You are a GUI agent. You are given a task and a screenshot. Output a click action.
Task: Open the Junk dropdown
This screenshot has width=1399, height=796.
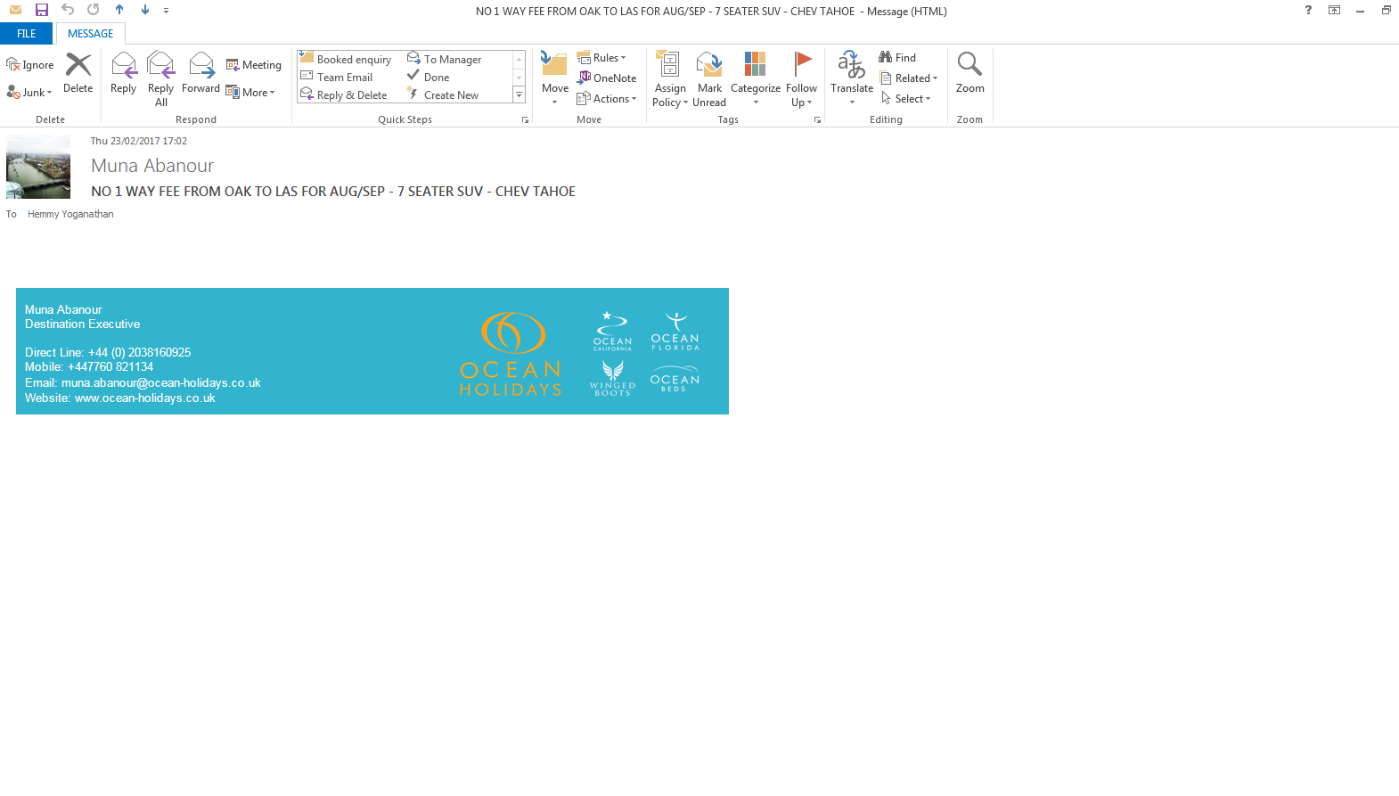29,93
